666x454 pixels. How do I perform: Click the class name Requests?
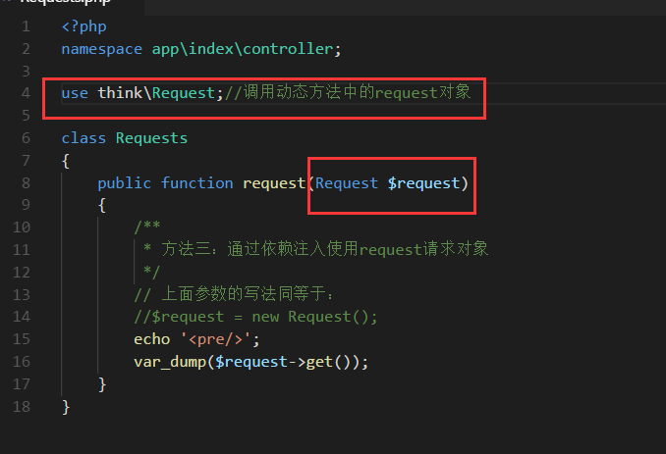[151, 138]
